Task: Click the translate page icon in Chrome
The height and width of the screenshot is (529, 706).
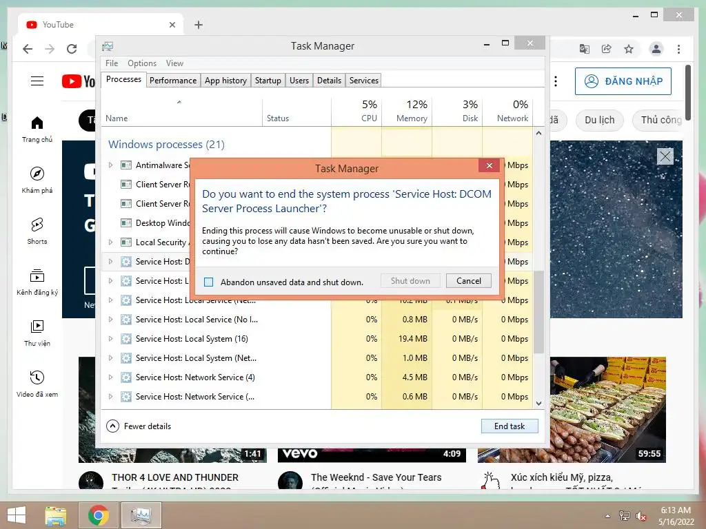Action: coord(585,49)
